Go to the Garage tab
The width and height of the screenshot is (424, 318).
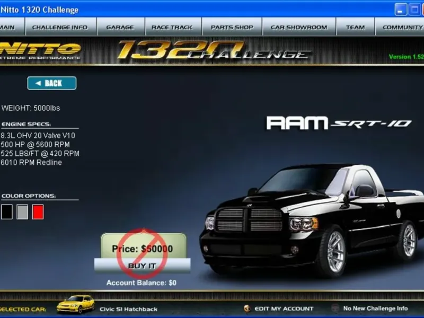coord(121,27)
